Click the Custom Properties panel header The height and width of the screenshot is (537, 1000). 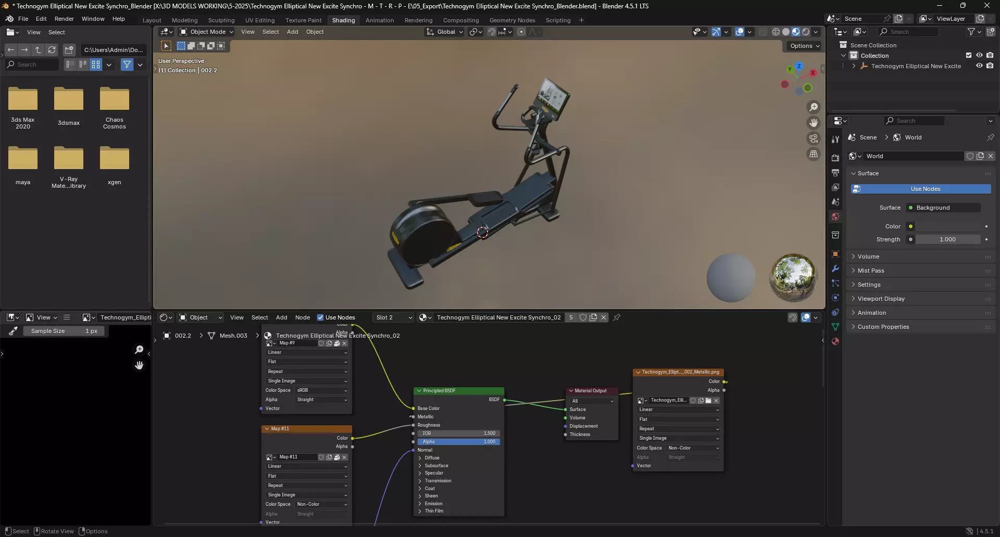(x=920, y=327)
